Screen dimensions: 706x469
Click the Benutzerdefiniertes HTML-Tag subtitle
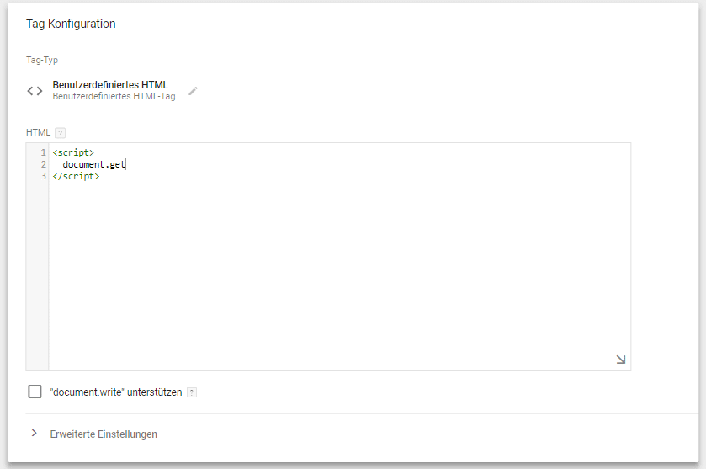click(x=114, y=97)
